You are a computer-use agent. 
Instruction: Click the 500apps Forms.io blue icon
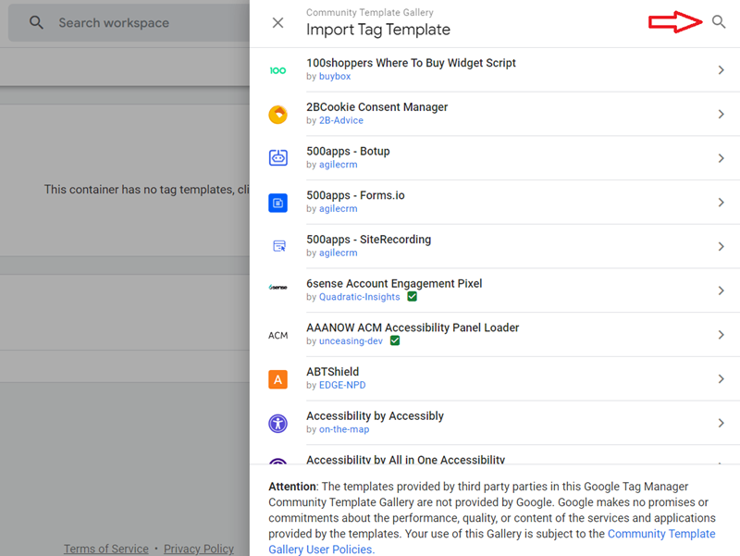click(277, 203)
